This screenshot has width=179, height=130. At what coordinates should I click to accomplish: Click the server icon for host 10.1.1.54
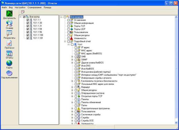point(31,29)
